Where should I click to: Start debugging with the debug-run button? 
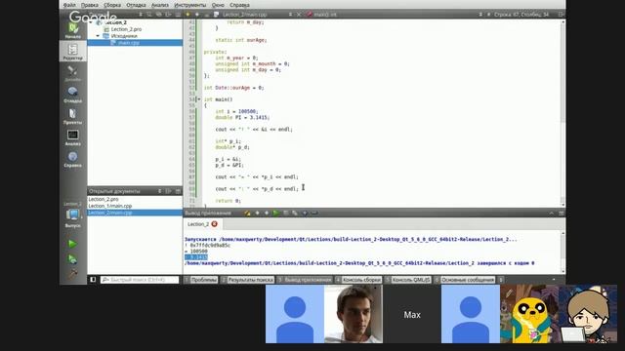pos(72,259)
